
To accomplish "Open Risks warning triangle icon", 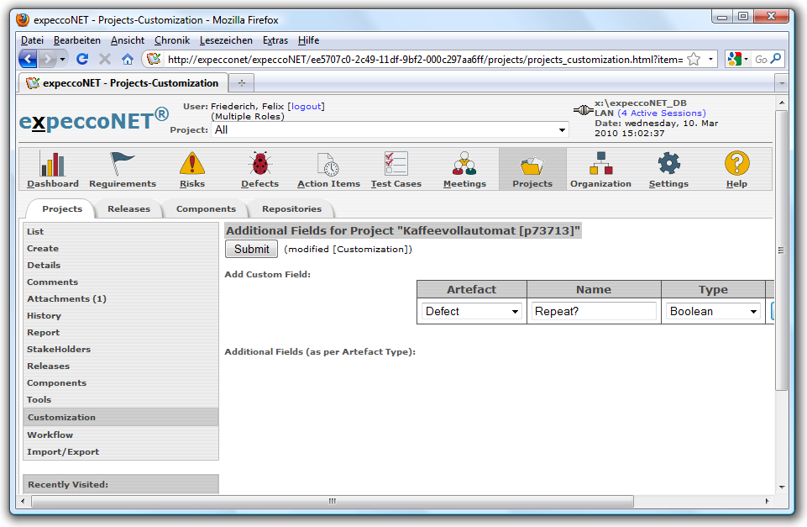I will tap(191, 164).
